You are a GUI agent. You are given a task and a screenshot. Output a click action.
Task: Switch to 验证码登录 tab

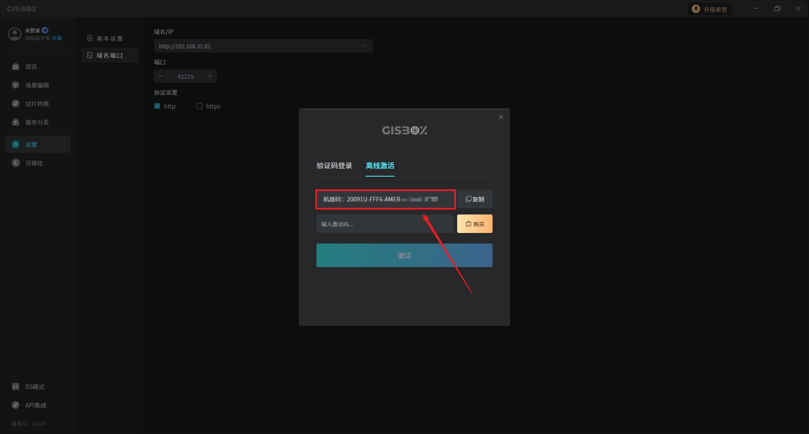334,166
